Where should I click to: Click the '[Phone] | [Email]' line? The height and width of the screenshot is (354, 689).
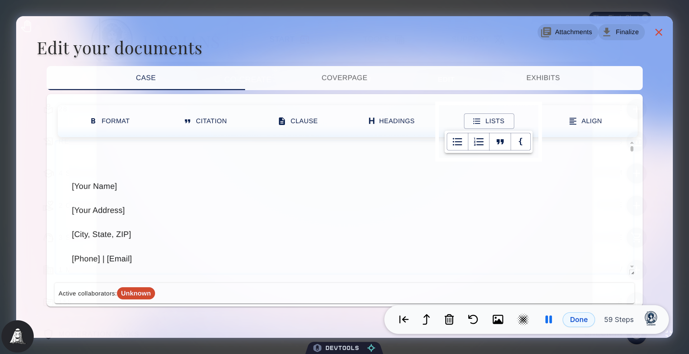point(102,259)
